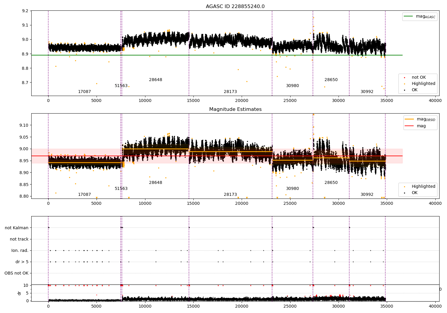The height and width of the screenshot is (313, 447).
Task: Select the mag OBSID legend entry
Action: point(420,119)
